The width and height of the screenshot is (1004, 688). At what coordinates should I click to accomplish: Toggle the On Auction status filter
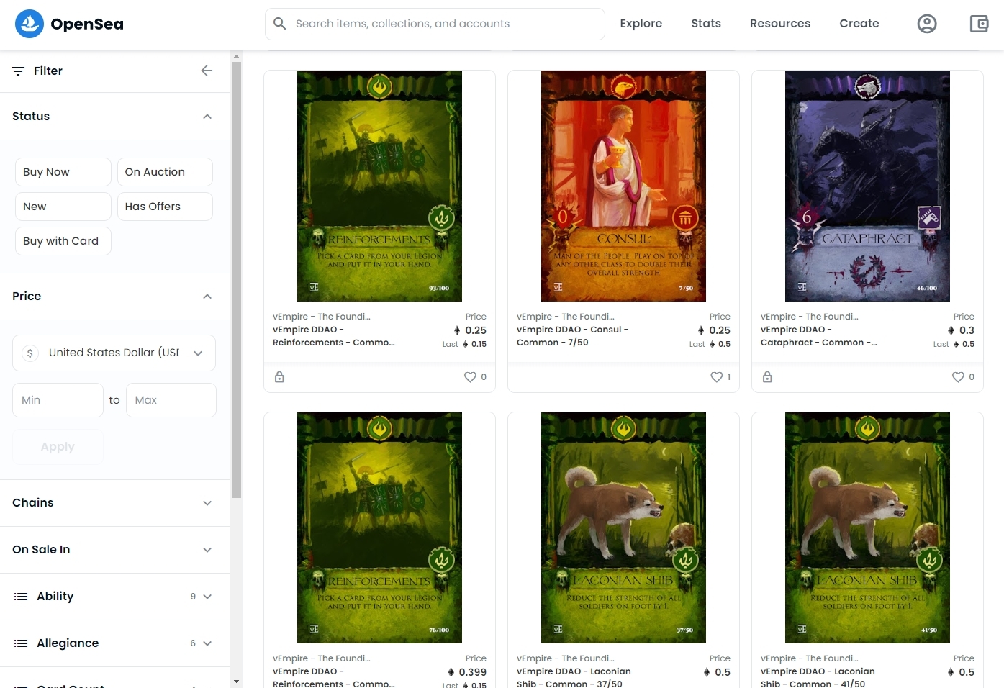(x=165, y=172)
